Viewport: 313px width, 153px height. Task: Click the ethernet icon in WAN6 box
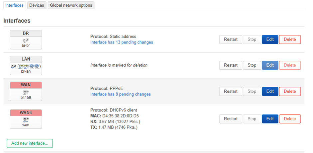26,120
